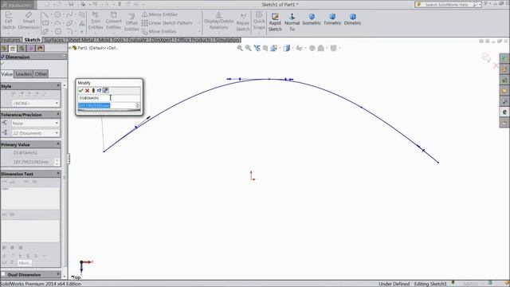The image size is (510, 287).
Task: Collapse the Style section
Action: (58, 86)
